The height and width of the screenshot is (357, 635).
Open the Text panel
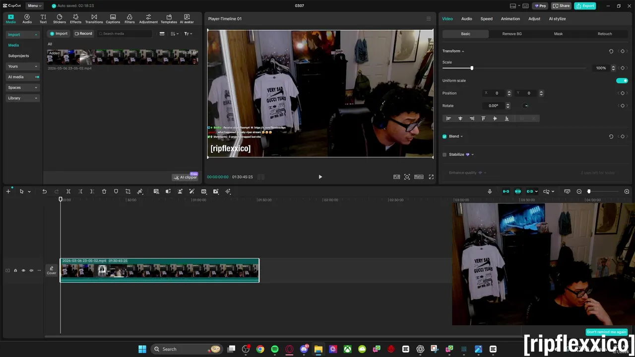click(43, 19)
